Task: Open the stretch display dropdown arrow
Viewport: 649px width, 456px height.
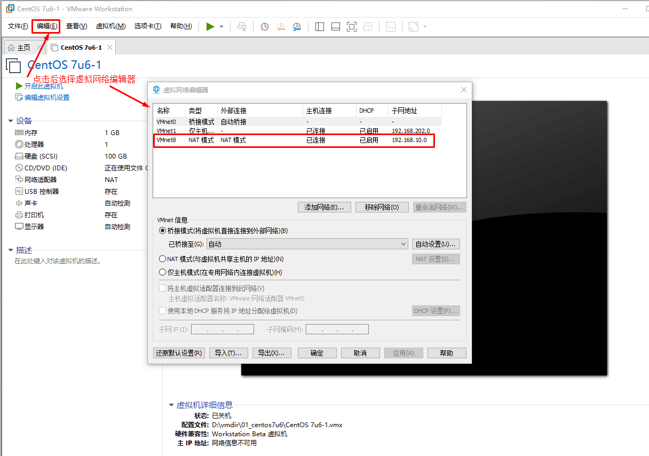Action: point(425,27)
